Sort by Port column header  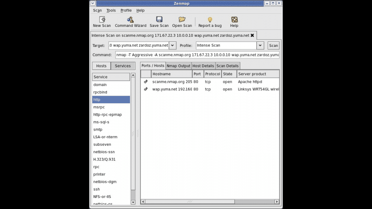[x=198, y=74]
